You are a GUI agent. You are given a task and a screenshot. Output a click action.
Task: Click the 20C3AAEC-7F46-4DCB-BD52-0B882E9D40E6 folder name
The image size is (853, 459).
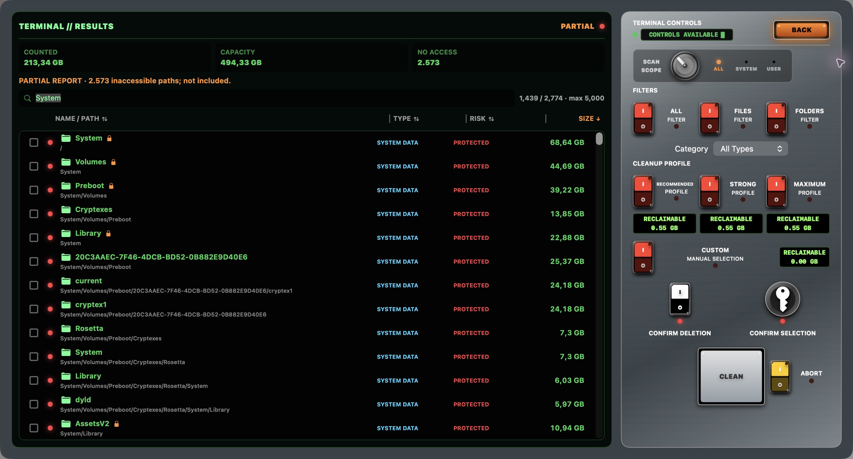click(161, 257)
